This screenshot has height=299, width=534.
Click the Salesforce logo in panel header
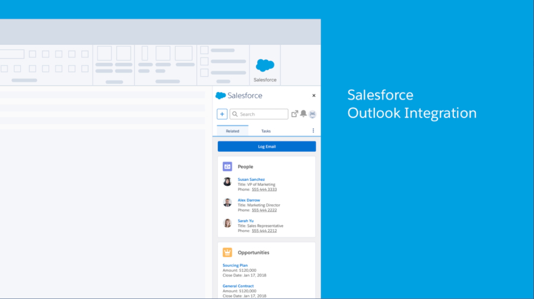tap(239, 96)
